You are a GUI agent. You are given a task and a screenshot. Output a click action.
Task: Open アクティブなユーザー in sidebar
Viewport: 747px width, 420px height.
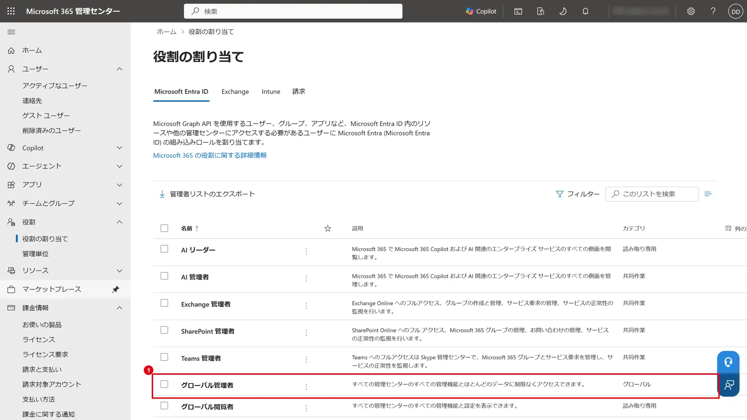click(x=55, y=86)
